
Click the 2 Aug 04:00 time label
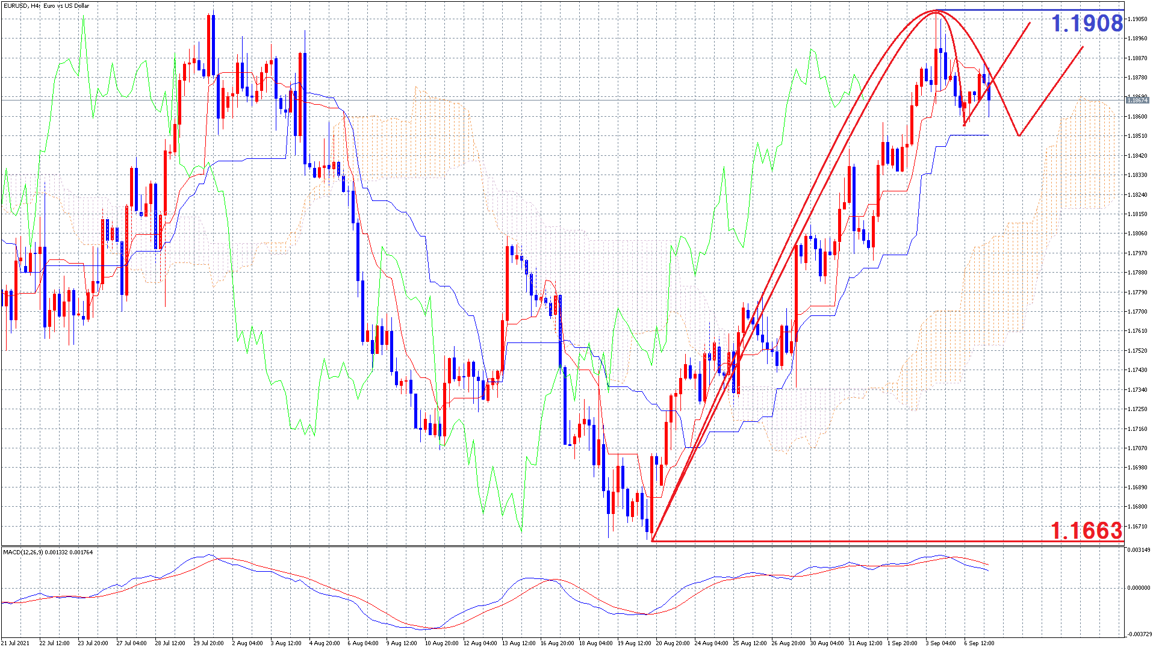point(247,643)
